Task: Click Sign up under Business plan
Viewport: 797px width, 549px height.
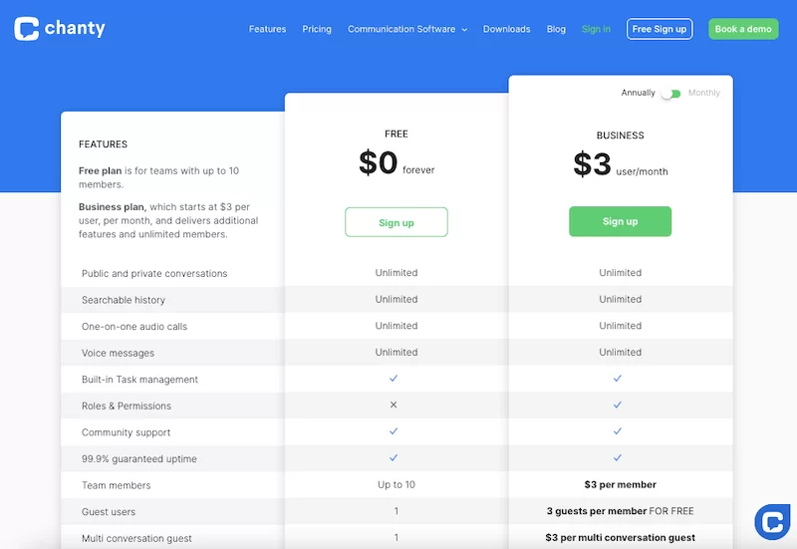Action: point(620,221)
